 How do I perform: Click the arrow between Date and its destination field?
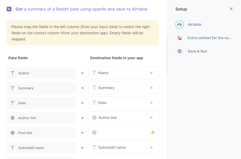[x=82, y=103]
